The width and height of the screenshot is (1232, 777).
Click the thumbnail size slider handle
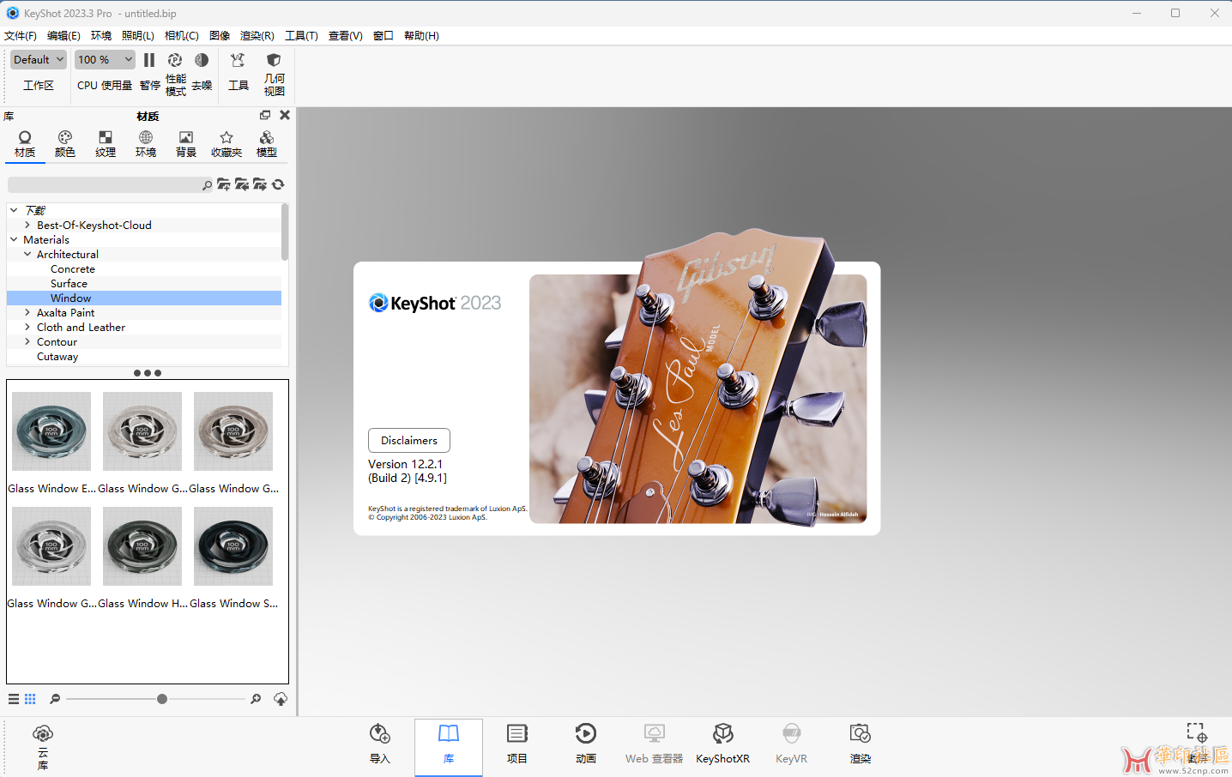162,699
